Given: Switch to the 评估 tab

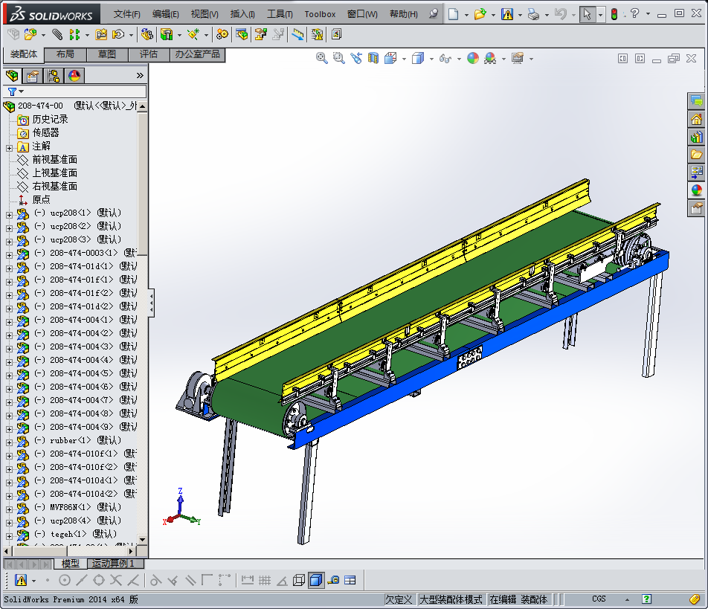Looking at the screenshot, I should click(149, 54).
